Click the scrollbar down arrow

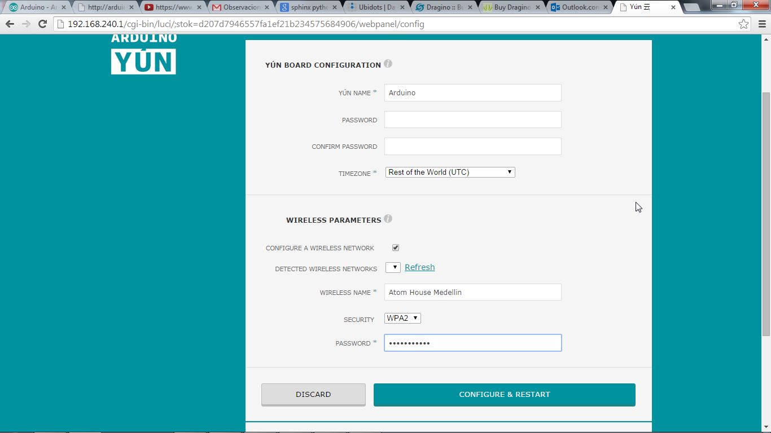point(766,428)
